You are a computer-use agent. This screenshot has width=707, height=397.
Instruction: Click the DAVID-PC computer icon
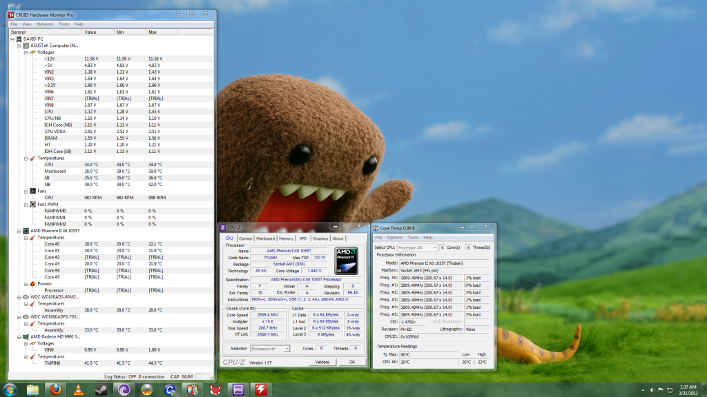click(19, 39)
